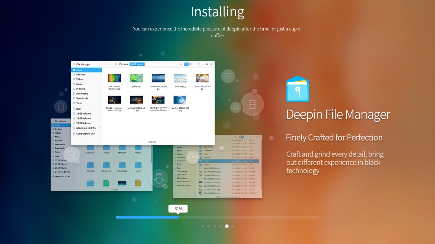Select the 03345_tyrrhenum_3840x2400.jpg thumbnail

[114, 100]
